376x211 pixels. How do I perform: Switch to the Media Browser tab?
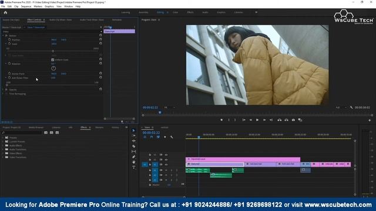pyautogui.click(x=36, y=128)
